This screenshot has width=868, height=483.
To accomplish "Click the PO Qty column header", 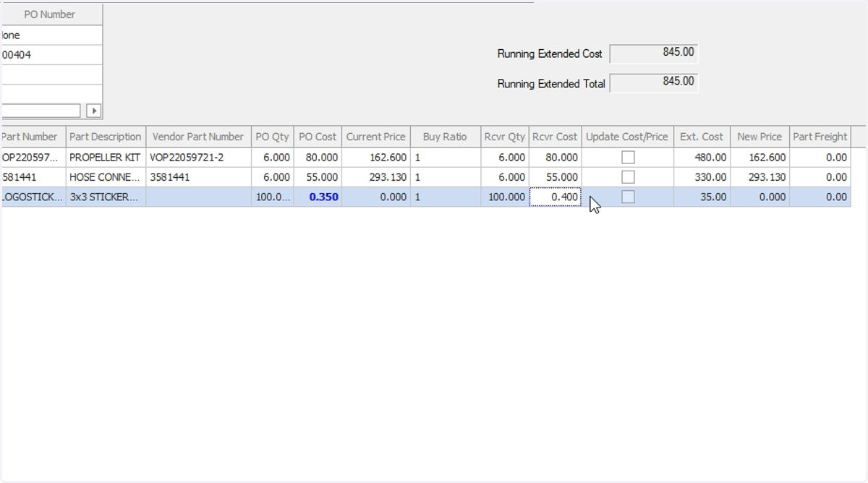I will tap(272, 137).
